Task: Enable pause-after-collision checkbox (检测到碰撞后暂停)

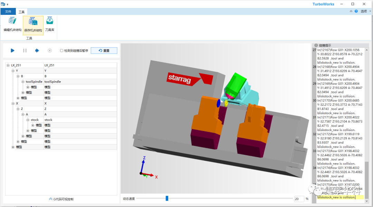Action: point(61,50)
